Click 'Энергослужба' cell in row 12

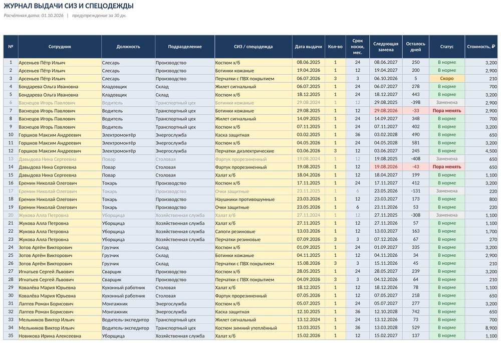click(185, 151)
